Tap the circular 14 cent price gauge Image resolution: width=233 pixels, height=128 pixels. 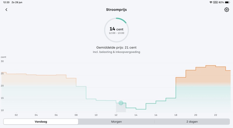point(116,30)
